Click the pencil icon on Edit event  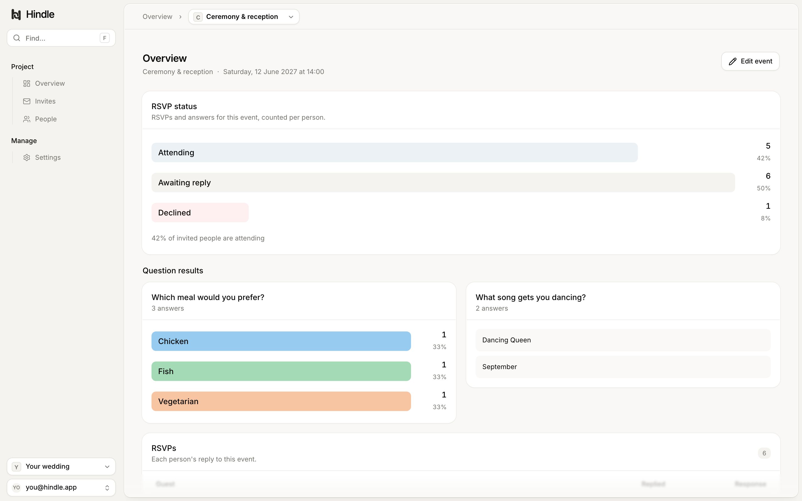(x=733, y=61)
